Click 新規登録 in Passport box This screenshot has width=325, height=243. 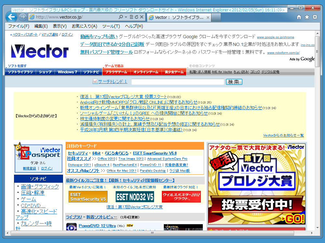point(30,168)
